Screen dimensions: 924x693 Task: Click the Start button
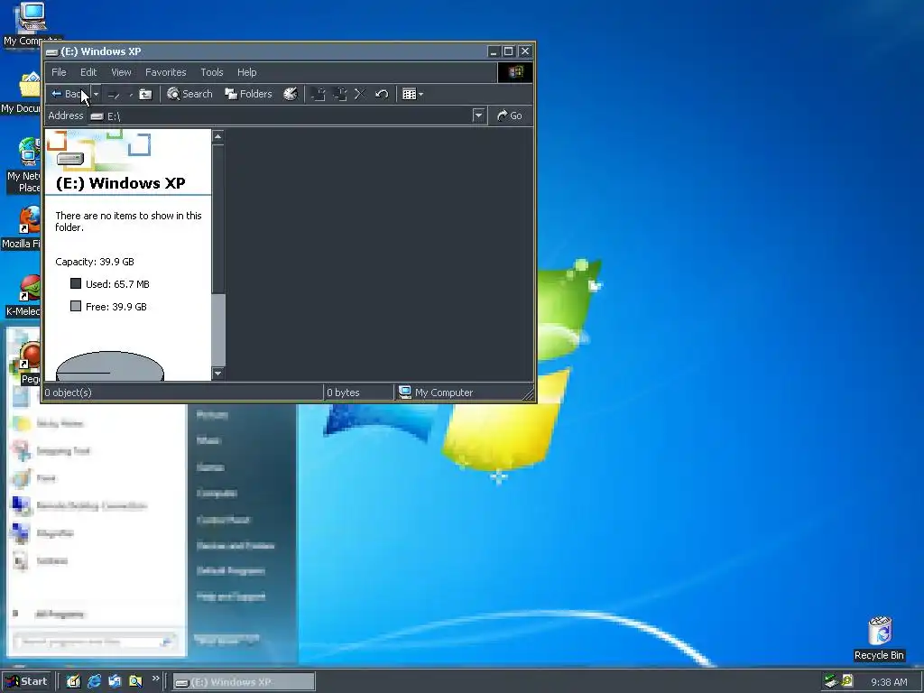click(x=26, y=682)
